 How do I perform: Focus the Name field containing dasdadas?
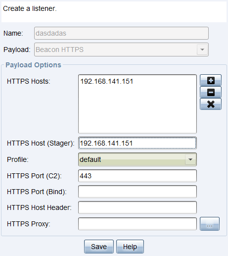pos(121,33)
